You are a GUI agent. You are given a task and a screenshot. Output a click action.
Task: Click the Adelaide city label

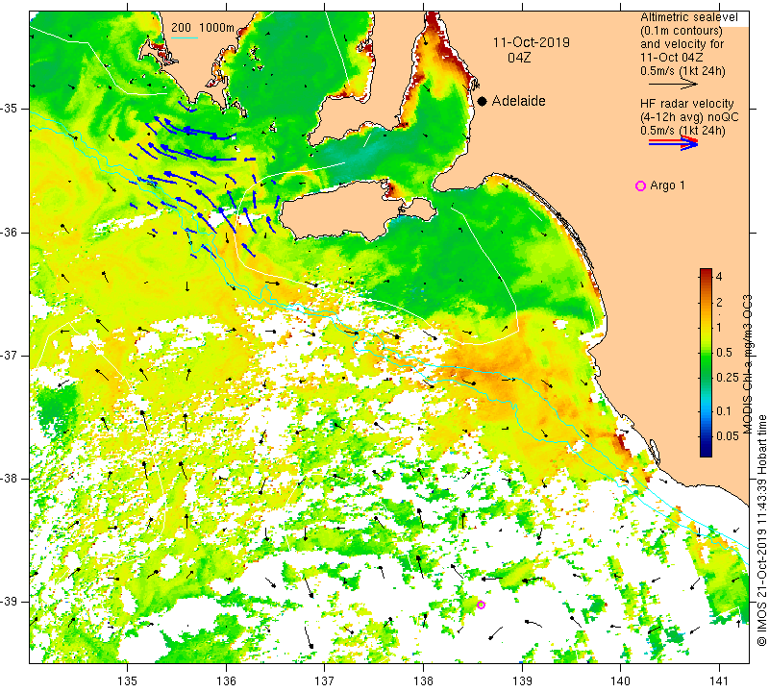(518, 101)
